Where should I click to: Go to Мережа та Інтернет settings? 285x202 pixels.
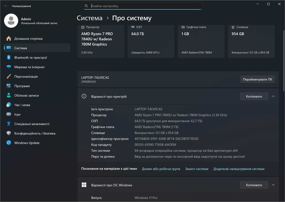(37, 67)
